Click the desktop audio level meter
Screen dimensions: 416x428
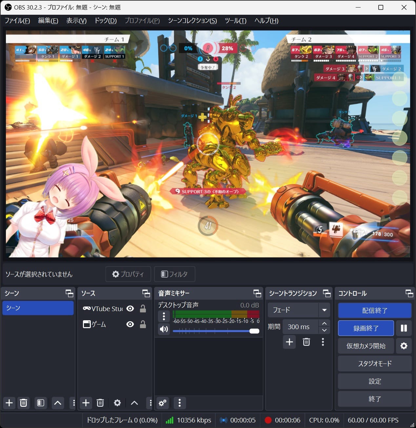[x=216, y=314]
